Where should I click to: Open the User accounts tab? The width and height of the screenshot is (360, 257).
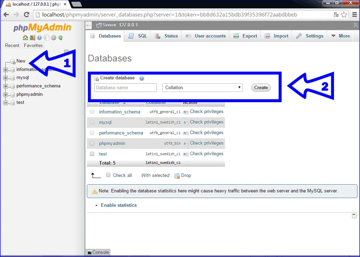pyautogui.click(x=206, y=36)
